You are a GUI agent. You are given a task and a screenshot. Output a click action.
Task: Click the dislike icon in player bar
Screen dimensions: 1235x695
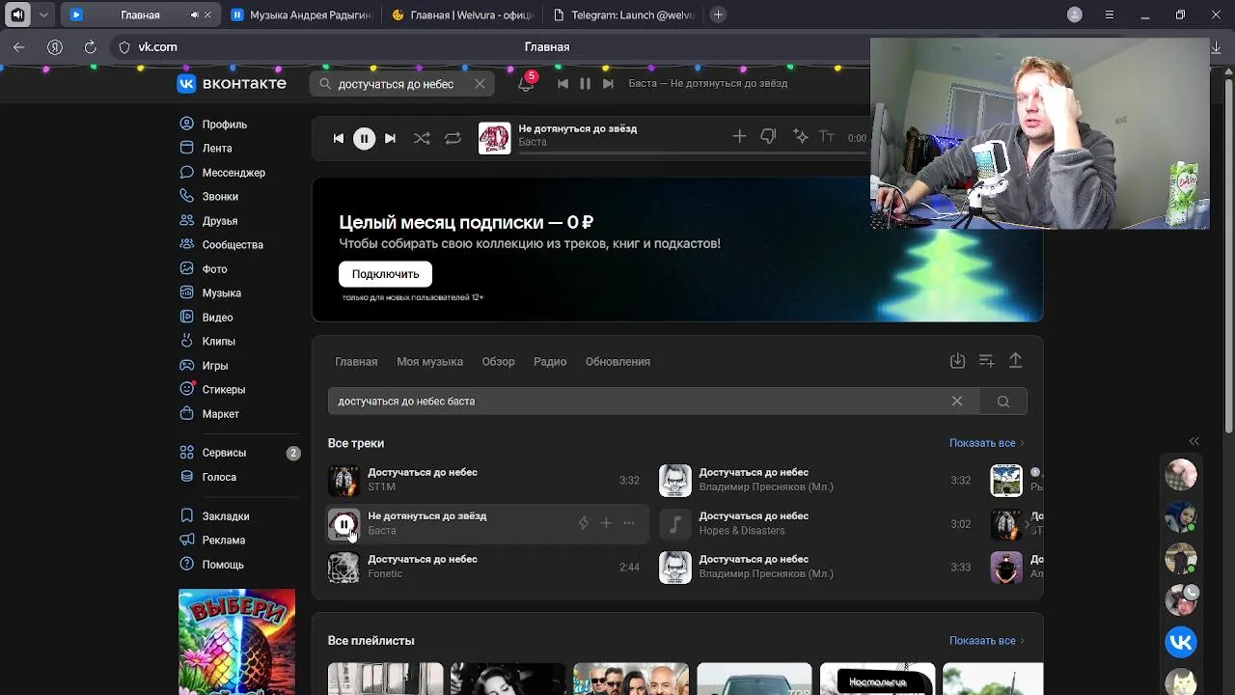coord(768,137)
